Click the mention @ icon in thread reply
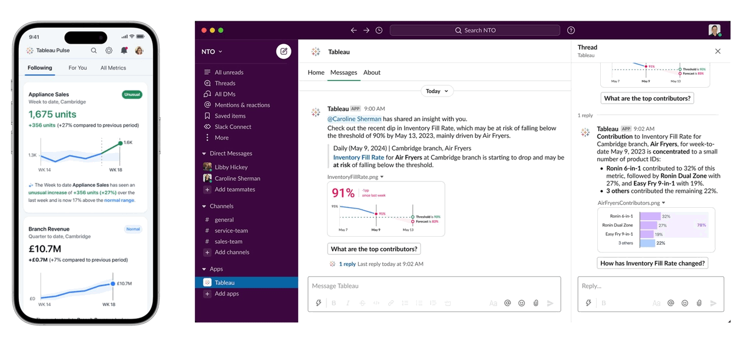 point(670,303)
